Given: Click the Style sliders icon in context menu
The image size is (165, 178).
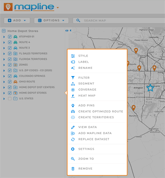Looking at the screenshot, I should tap(73, 56).
